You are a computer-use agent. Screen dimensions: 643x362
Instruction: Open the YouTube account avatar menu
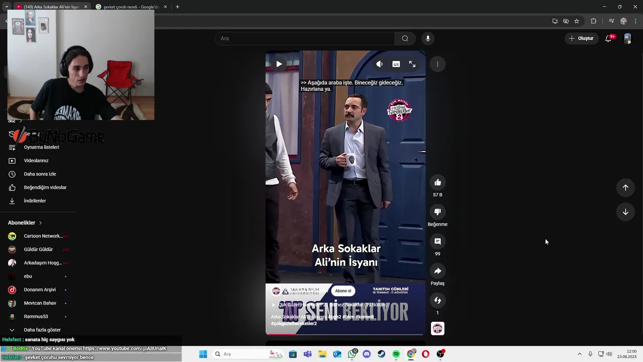[627, 38]
